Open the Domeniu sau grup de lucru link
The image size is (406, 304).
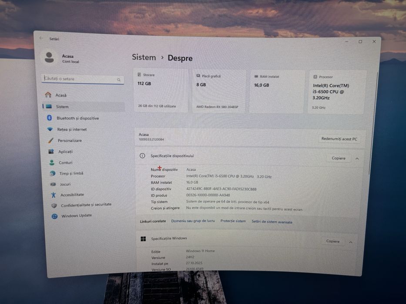[193, 221]
